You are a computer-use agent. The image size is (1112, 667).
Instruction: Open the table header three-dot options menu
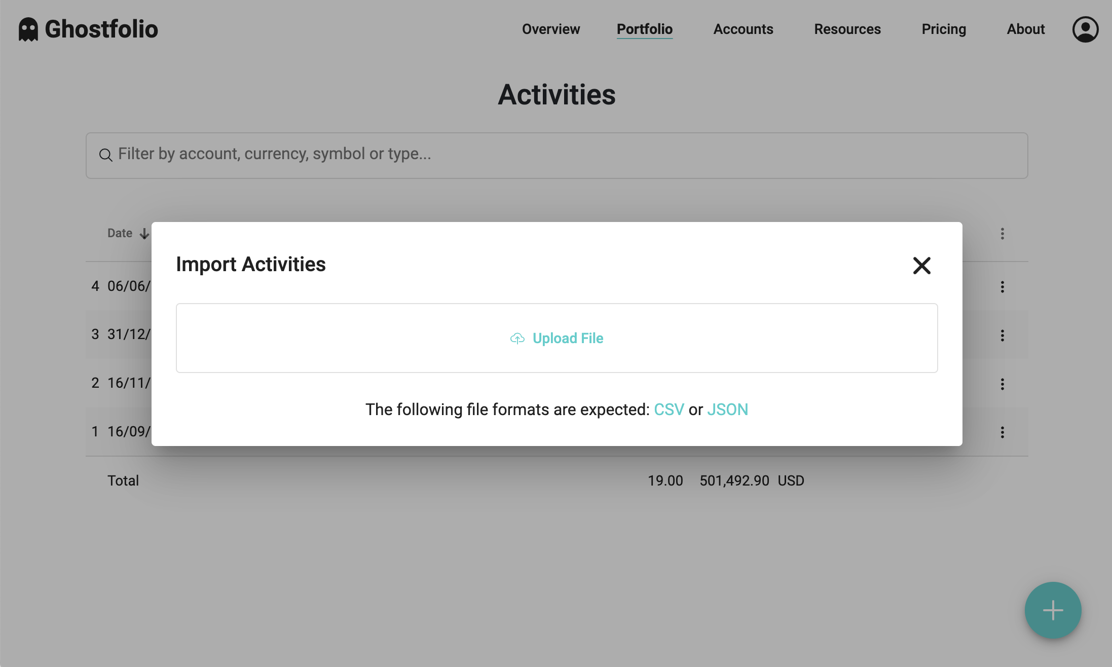1003,234
